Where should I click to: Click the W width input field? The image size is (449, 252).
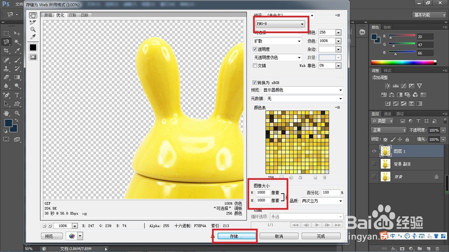(263, 192)
